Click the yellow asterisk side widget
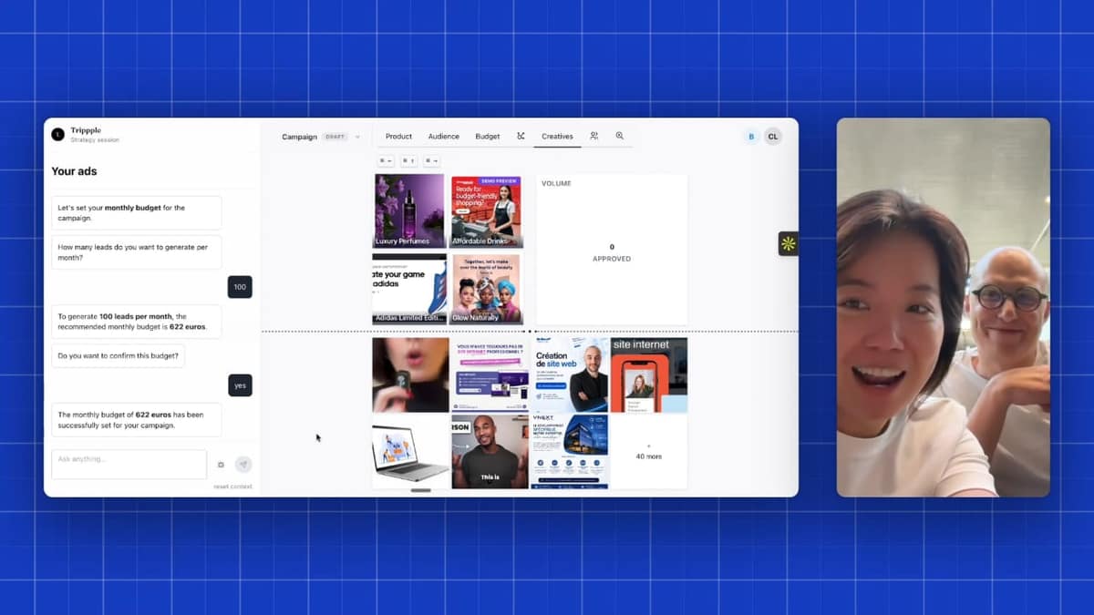 (788, 243)
